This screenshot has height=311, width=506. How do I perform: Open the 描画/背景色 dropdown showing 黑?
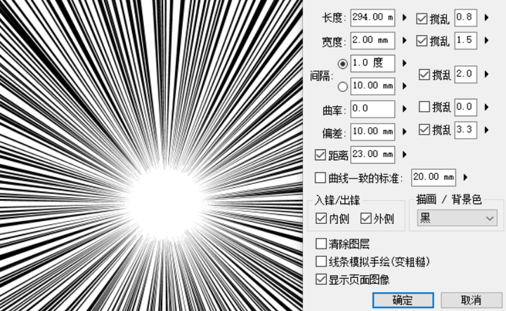(x=457, y=218)
